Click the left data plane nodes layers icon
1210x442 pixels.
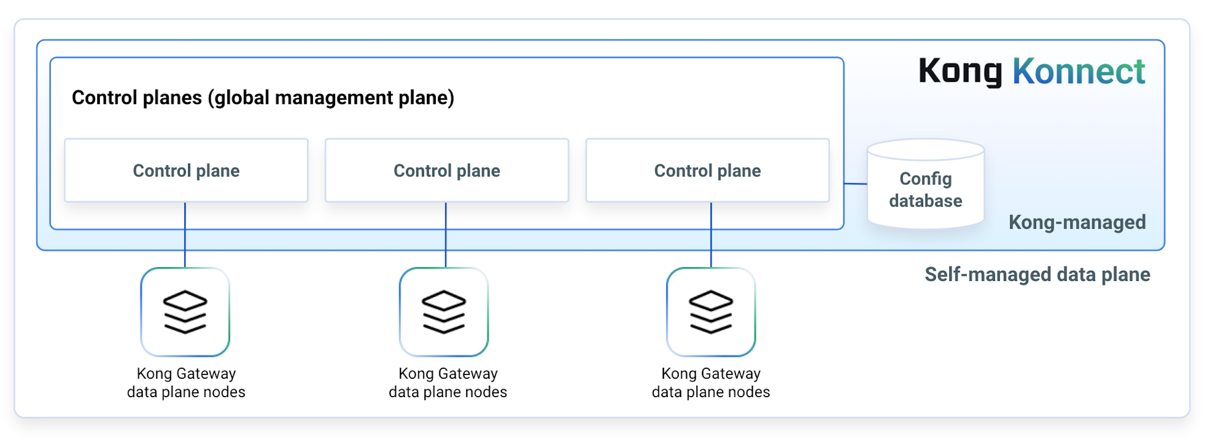[185, 312]
